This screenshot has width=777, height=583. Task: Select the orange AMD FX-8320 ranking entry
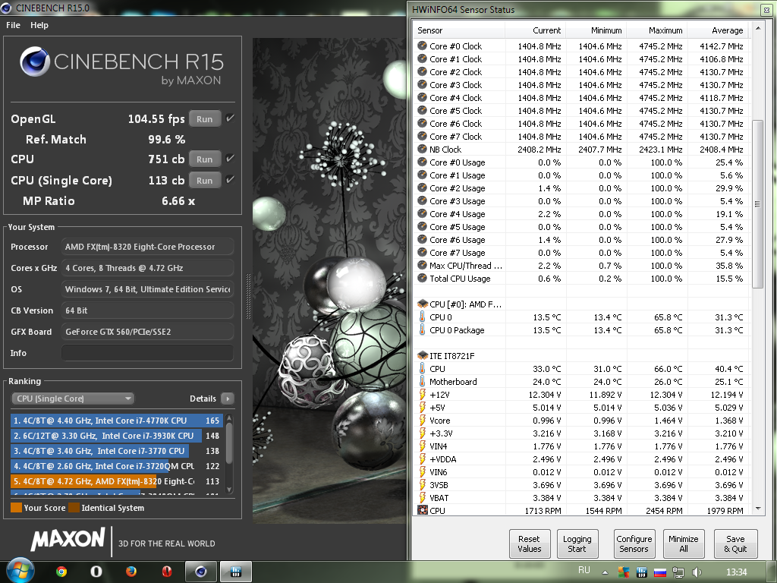(x=116, y=481)
